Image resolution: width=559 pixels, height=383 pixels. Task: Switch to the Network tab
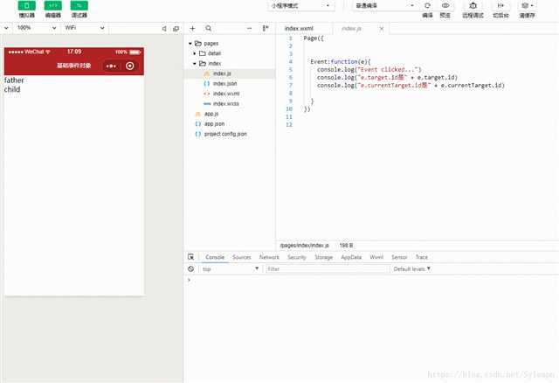click(x=269, y=257)
